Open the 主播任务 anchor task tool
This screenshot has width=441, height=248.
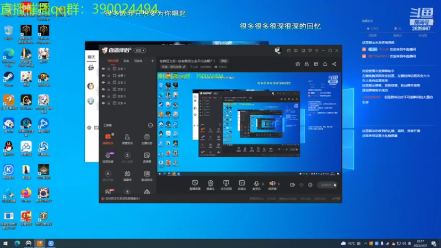pyautogui.click(x=147, y=139)
